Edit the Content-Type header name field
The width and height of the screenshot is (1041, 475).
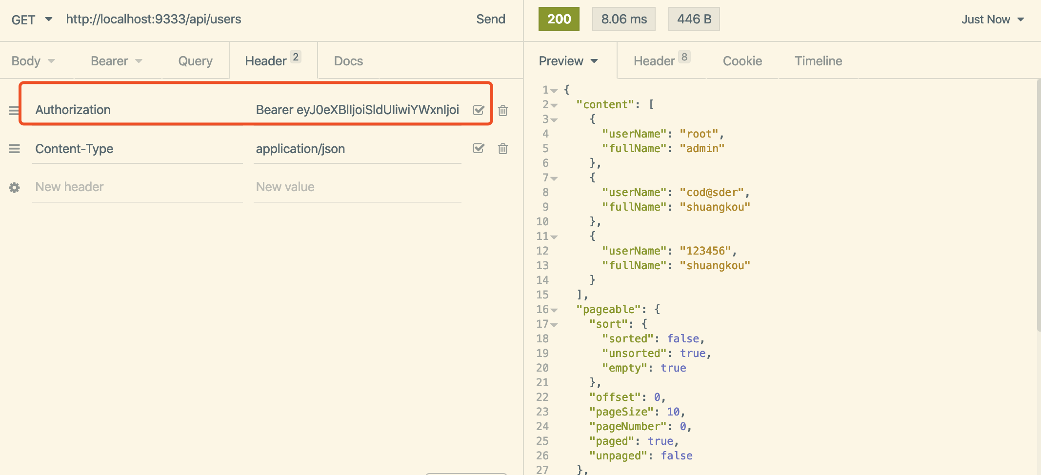coord(138,149)
